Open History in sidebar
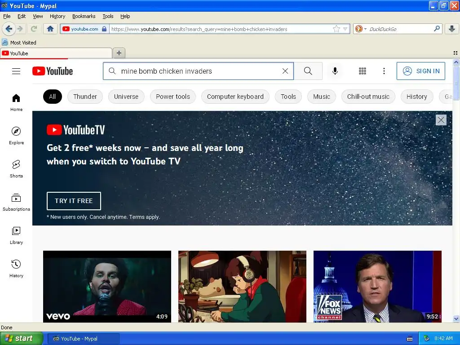The width and height of the screenshot is (460, 345). (x=16, y=269)
